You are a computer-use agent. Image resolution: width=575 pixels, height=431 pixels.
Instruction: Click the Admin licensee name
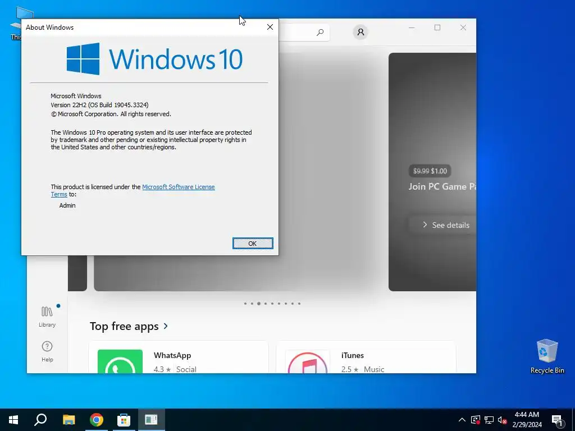point(67,205)
